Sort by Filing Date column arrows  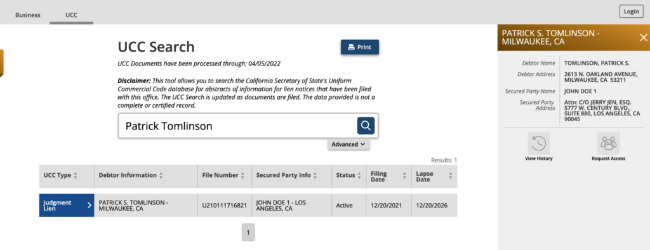click(404, 176)
